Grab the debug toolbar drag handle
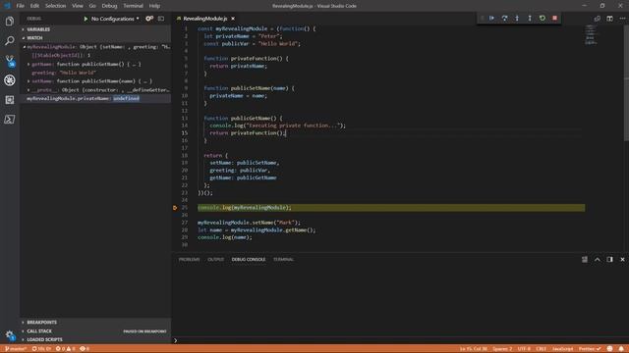The image size is (629, 353). (482, 18)
